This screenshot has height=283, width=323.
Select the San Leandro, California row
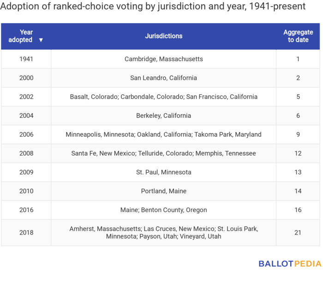pyautogui.click(x=163, y=78)
